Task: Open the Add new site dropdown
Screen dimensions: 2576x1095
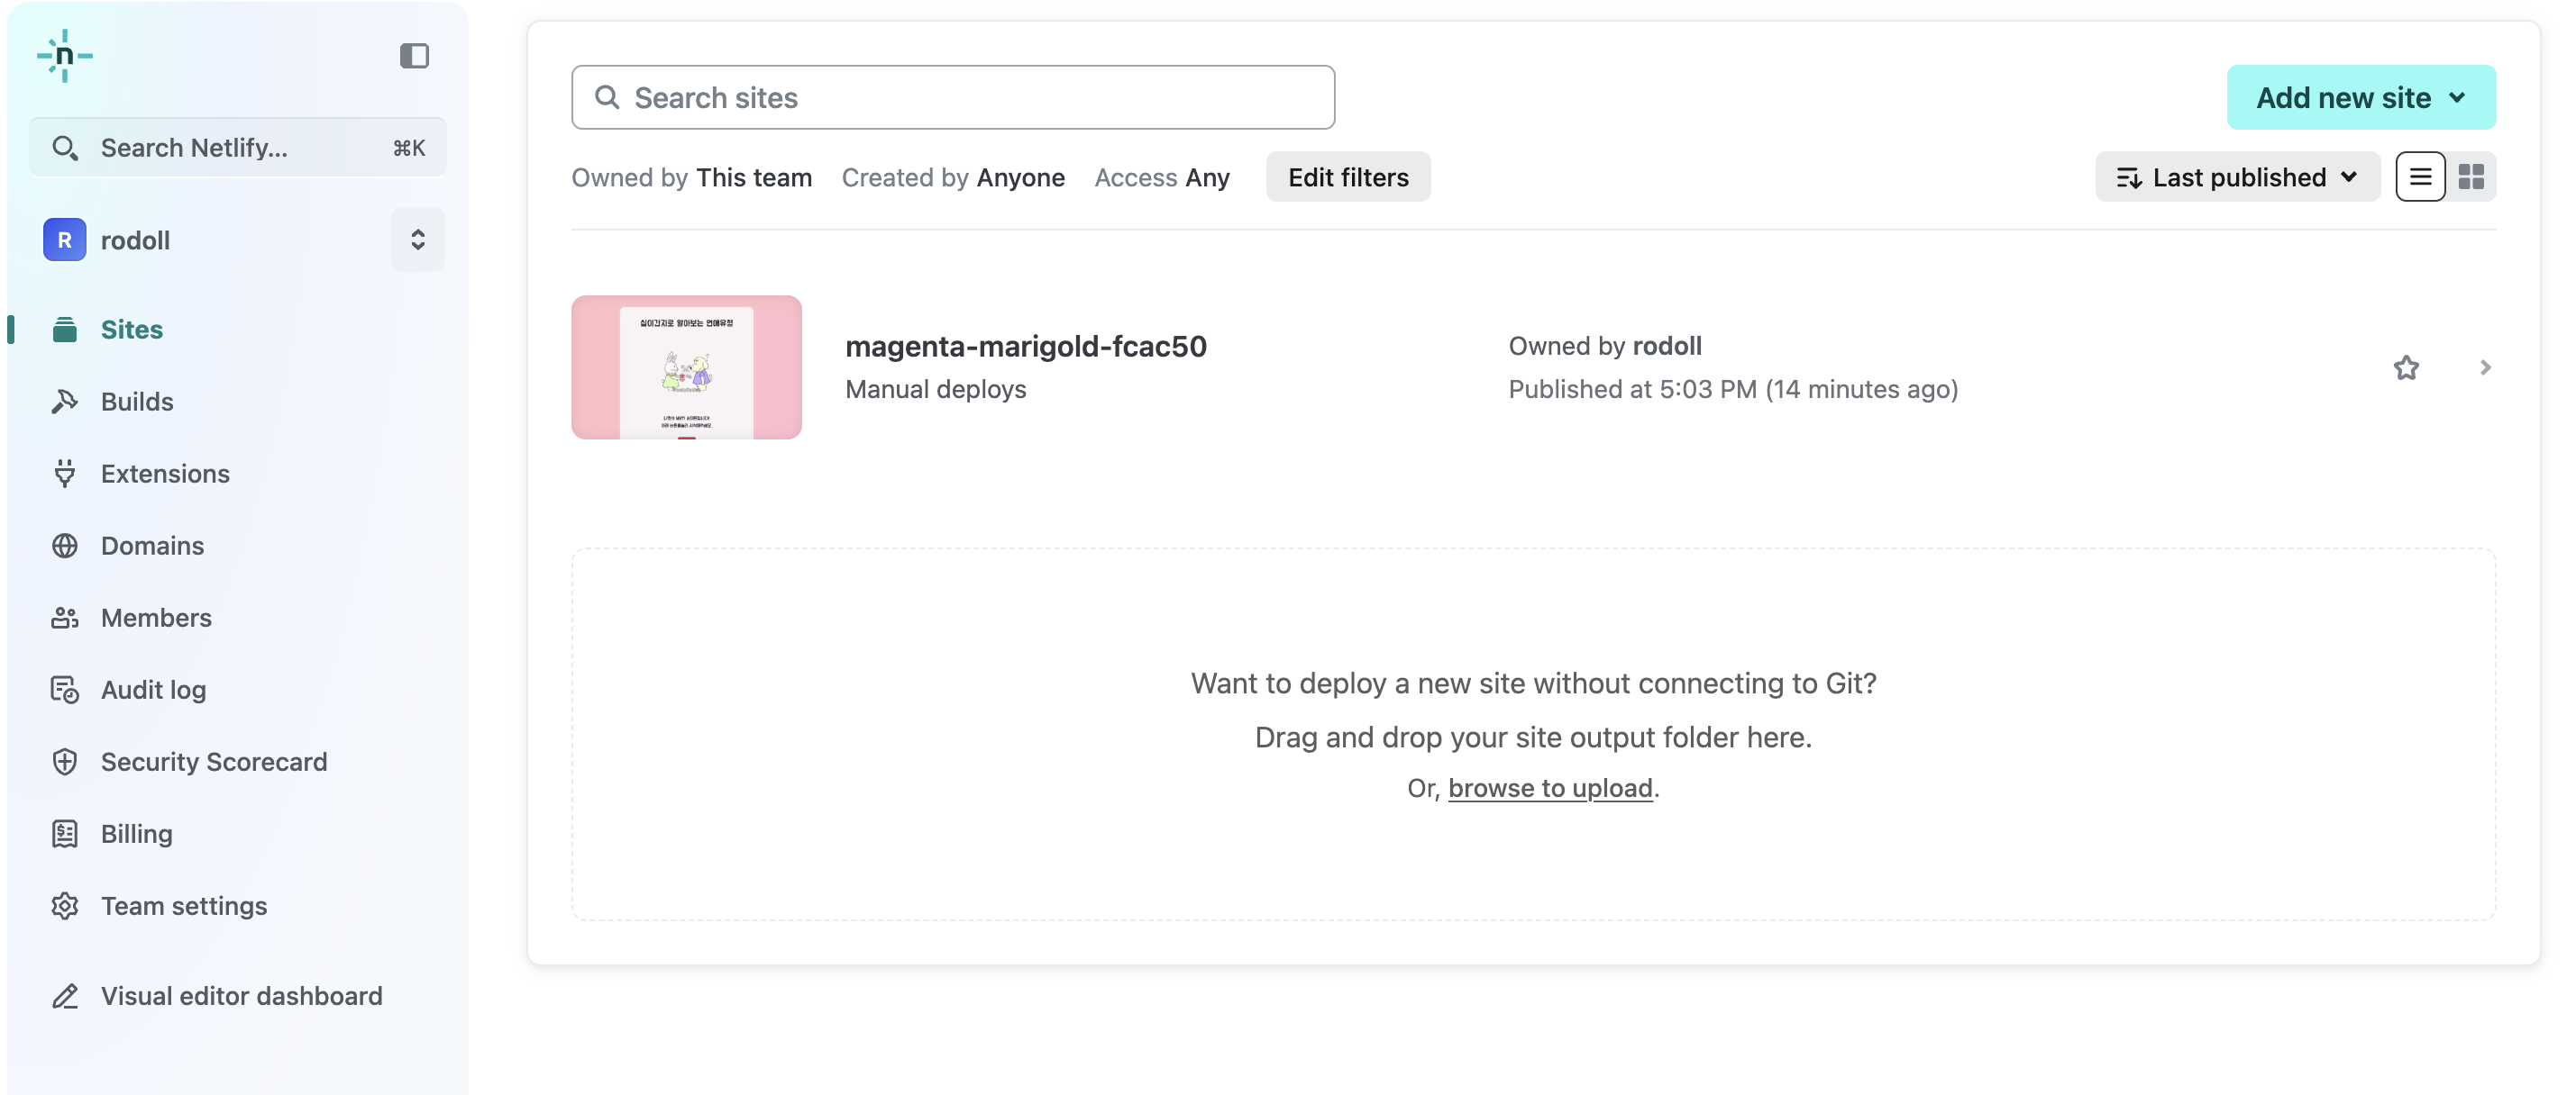Action: click(2360, 98)
